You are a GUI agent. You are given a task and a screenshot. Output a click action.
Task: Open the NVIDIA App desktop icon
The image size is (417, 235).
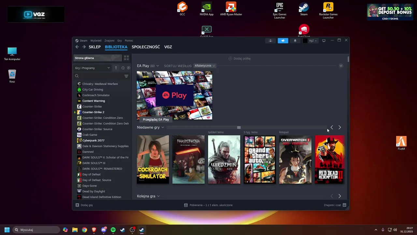207,9
